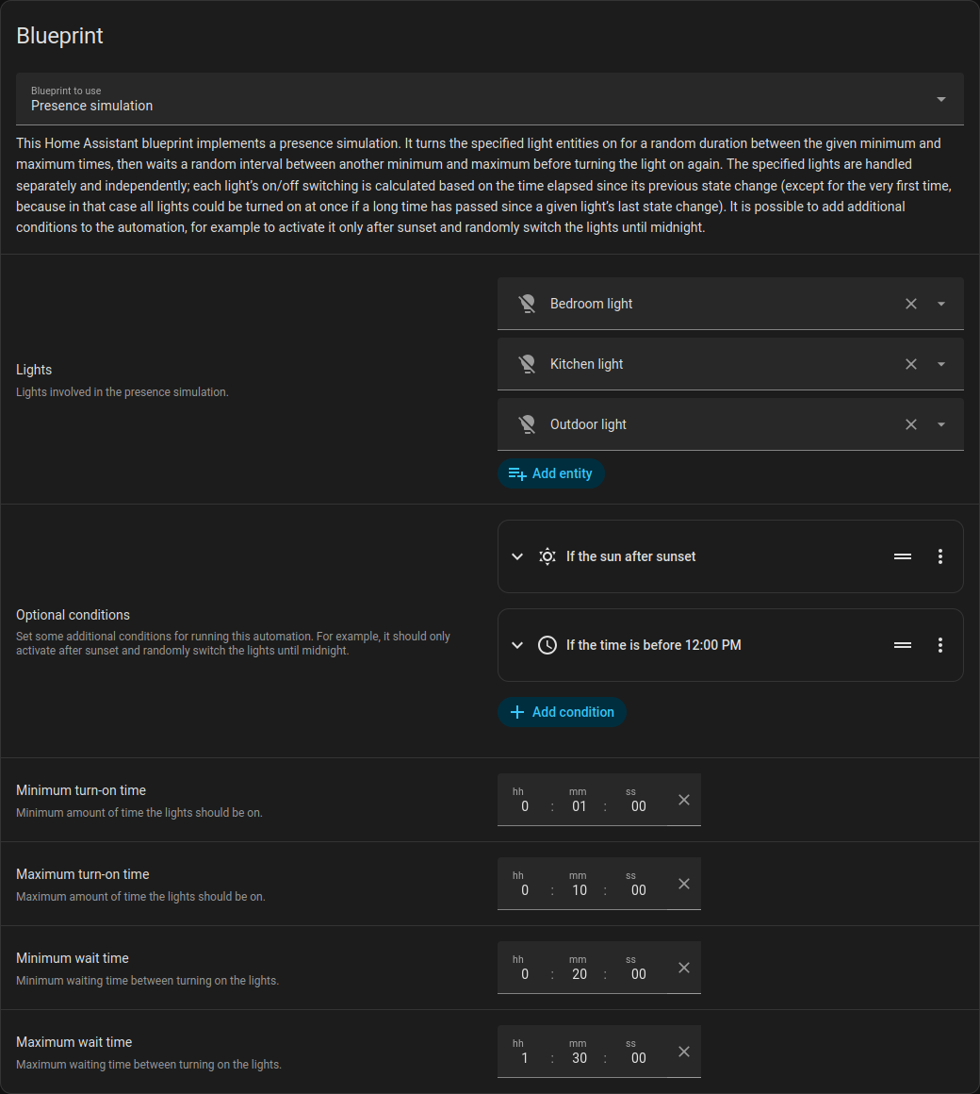Click minutes field of Minimum turn-on time

579,800
